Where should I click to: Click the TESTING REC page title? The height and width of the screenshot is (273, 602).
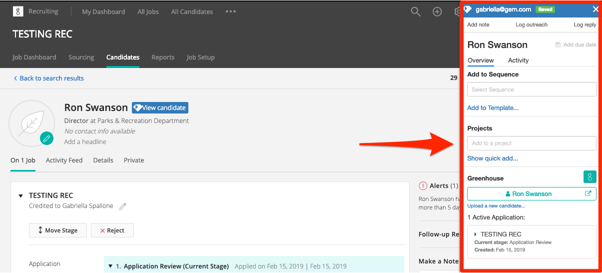point(42,34)
